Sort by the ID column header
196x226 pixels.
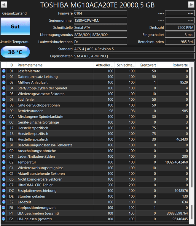click(x=11, y=65)
